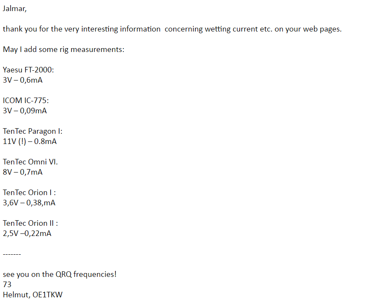Click the 'TenTec Orion I :' heading
Viewport: 375px width, 305px height.
point(29,193)
